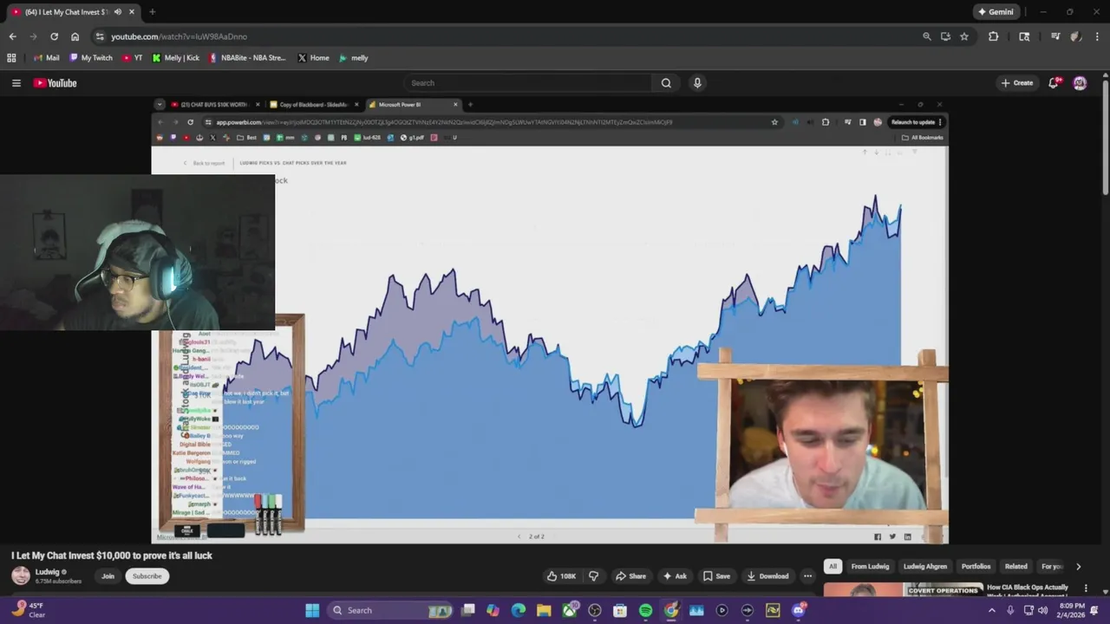Open a new browser tab with plus
This screenshot has height=624, width=1110.
(x=152, y=11)
